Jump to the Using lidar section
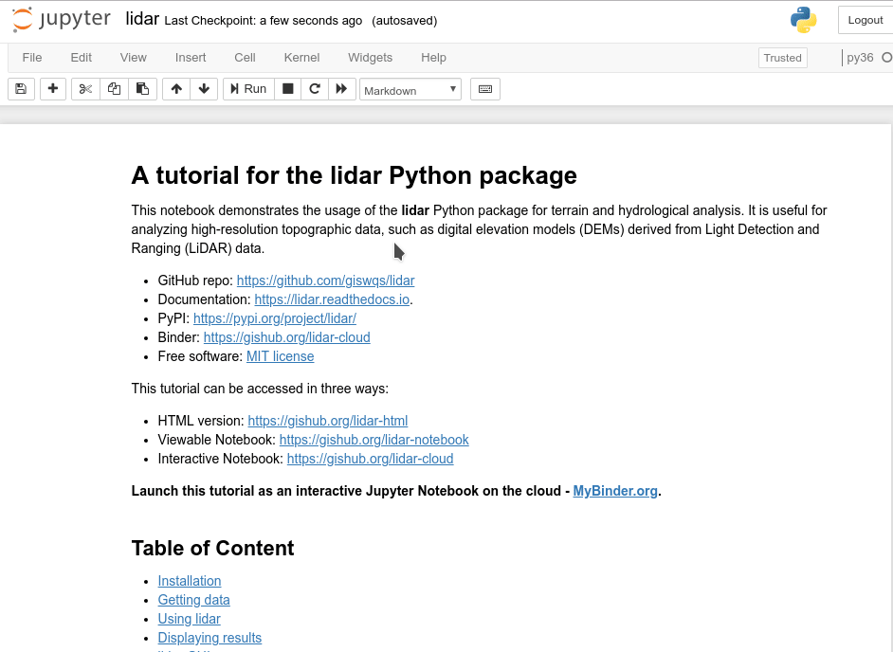 coord(189,619)
